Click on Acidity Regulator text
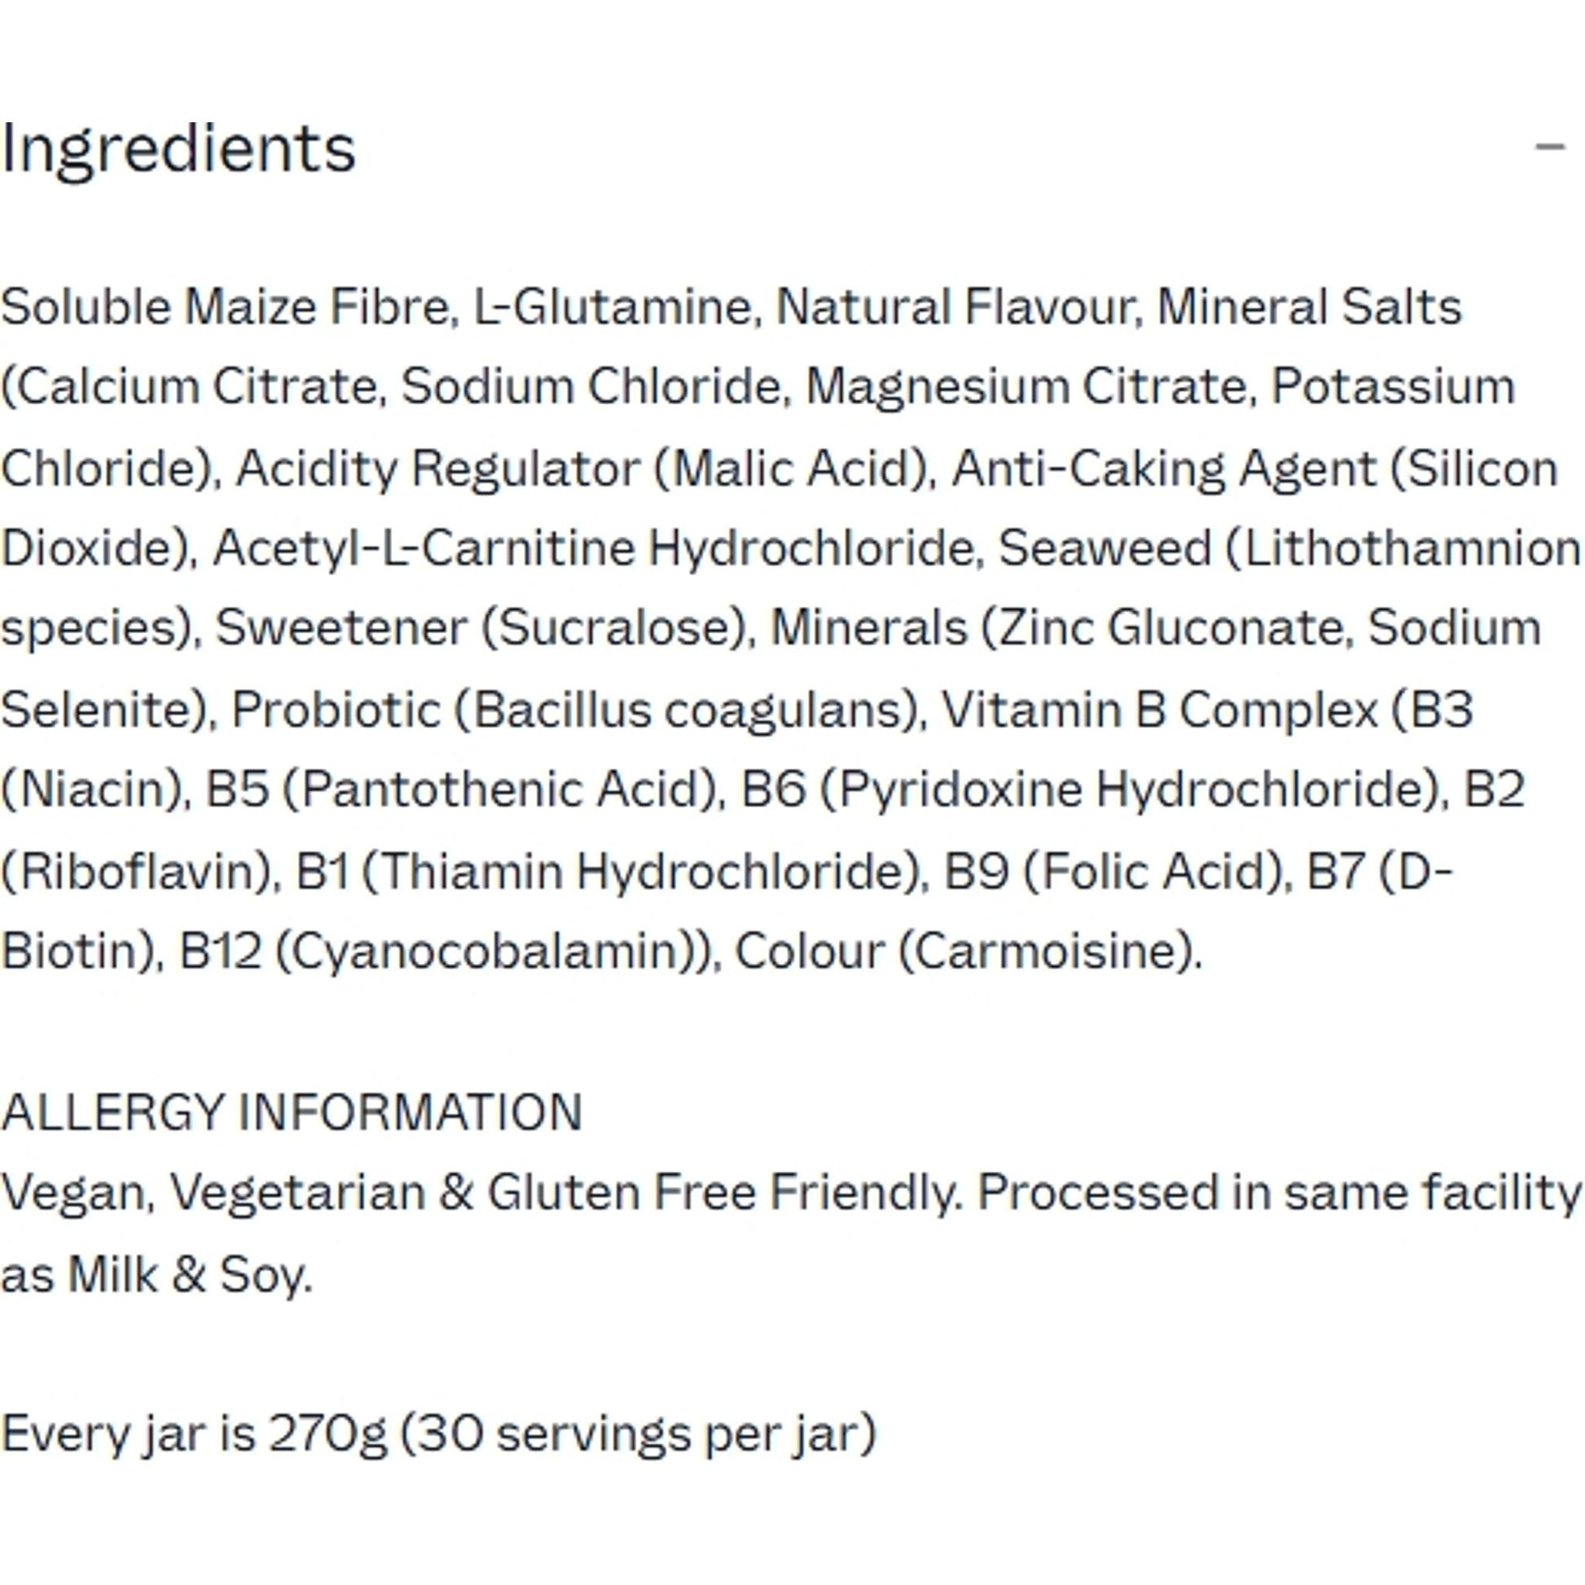 [x=437, y=468]
